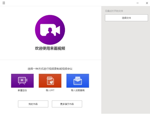
Task: Minimize the window
Action: pos(137,3)
